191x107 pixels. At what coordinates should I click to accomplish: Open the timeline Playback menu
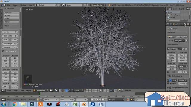(32, 100)
